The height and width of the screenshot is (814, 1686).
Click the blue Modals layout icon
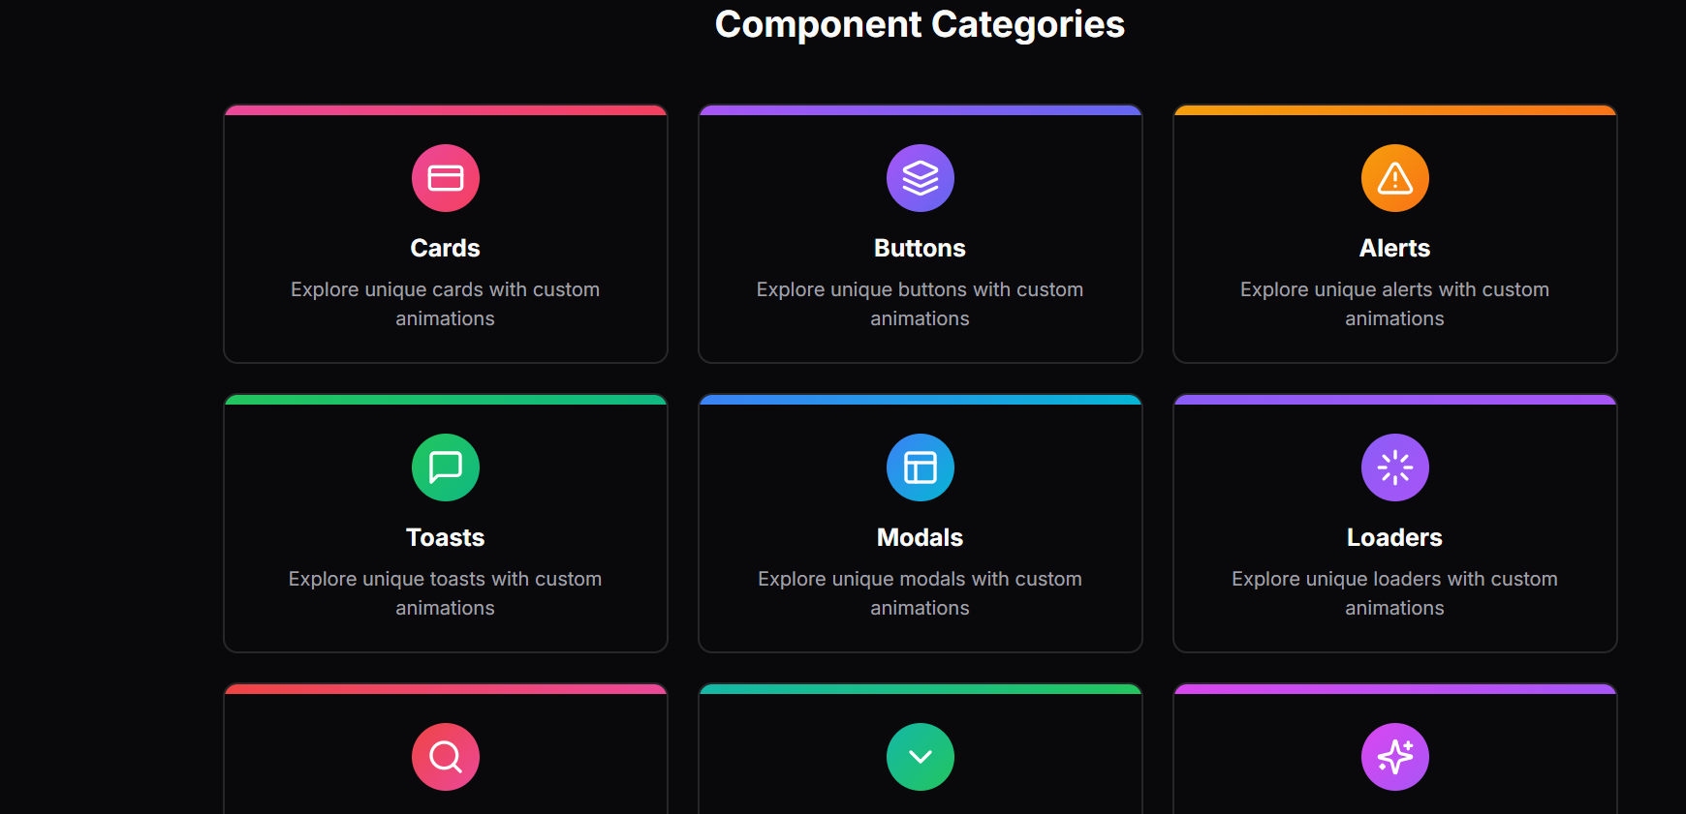(x=921, y=467)
